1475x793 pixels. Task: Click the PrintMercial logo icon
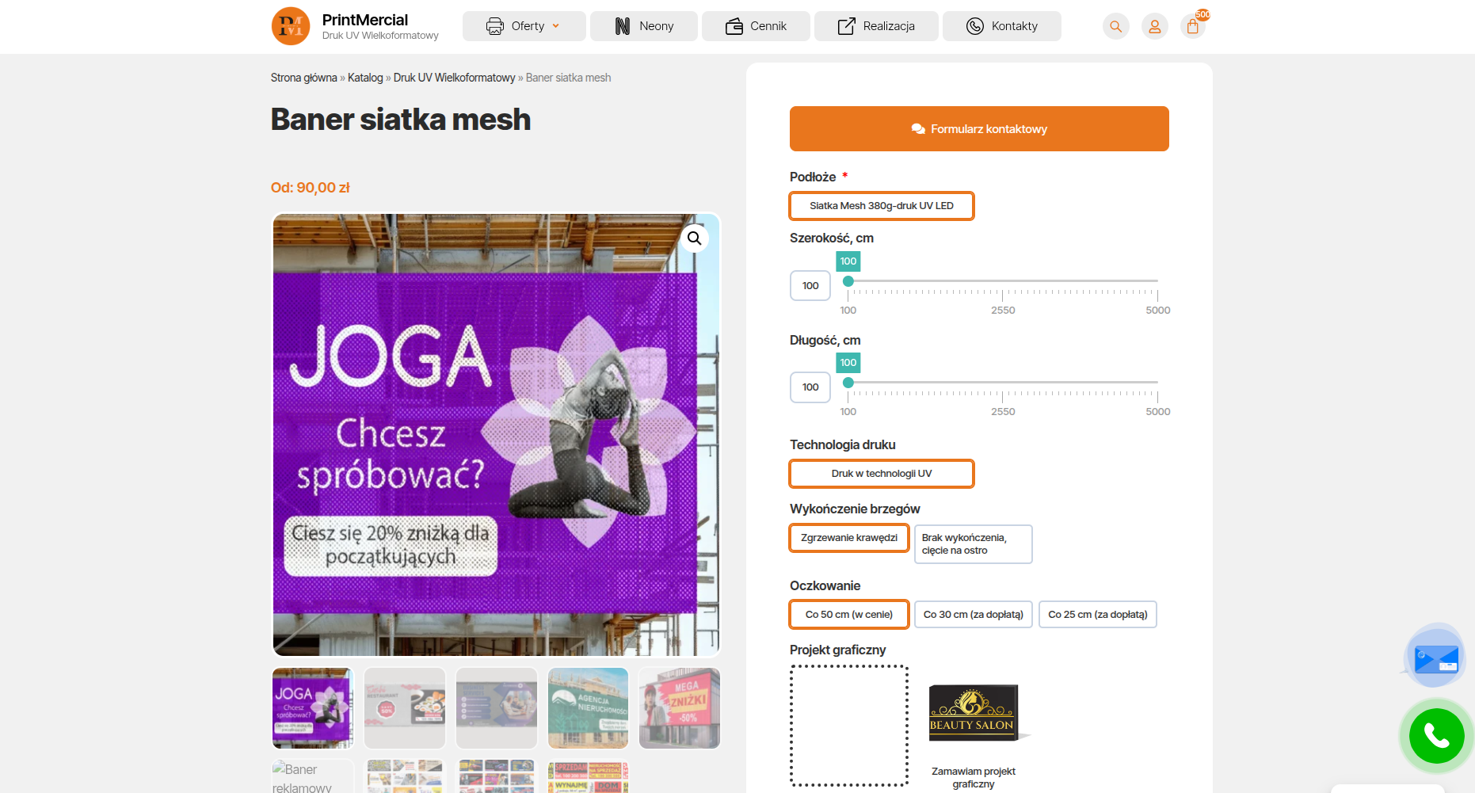click(291, 26)
